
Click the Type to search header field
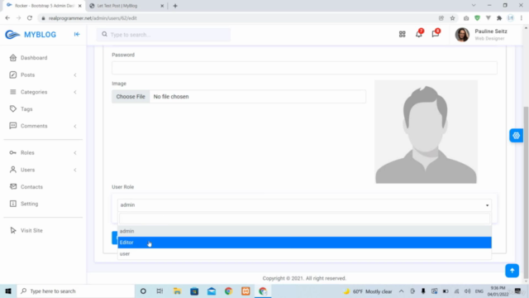tap(164, 35)
